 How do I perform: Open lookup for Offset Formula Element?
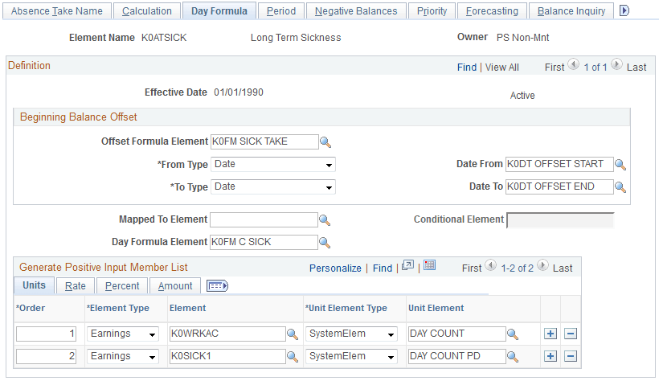point(325,142)
